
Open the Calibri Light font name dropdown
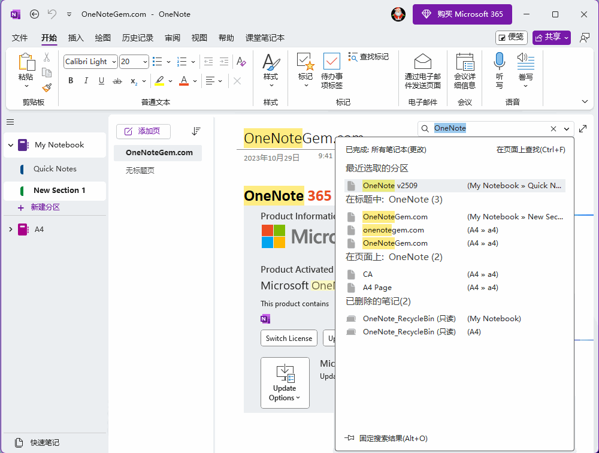(x=113, y=62)
